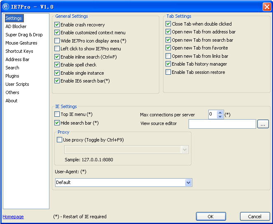Go to User Scripts settings page

tap(17, 84)
